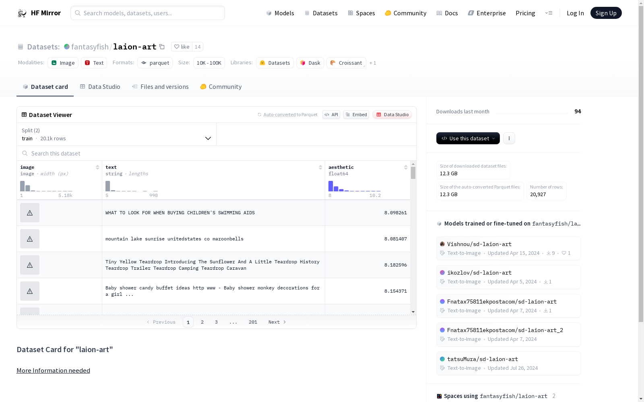Click the fantasyfish user avatar

(x=67, y=47)
